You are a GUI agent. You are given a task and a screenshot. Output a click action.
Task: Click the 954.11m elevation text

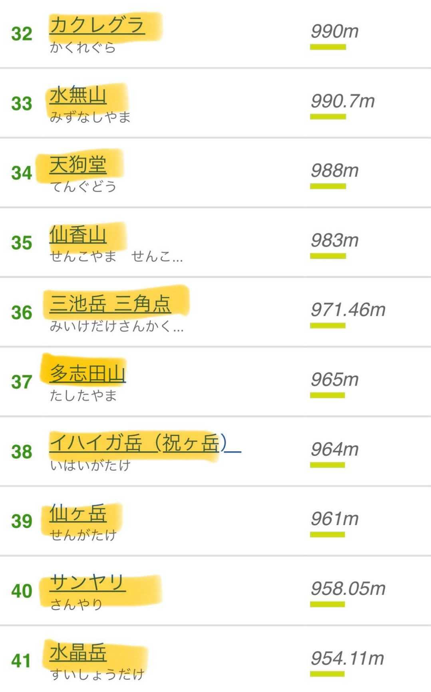[x=347, y=658]
